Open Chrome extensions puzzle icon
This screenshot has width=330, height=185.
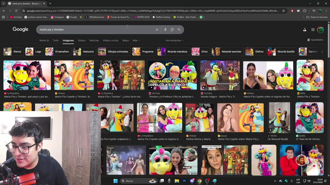pos(304,11)
